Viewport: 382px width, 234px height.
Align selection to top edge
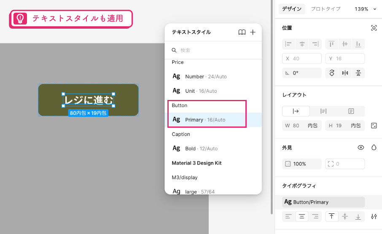pyautogui.click(x=331, y=44)
